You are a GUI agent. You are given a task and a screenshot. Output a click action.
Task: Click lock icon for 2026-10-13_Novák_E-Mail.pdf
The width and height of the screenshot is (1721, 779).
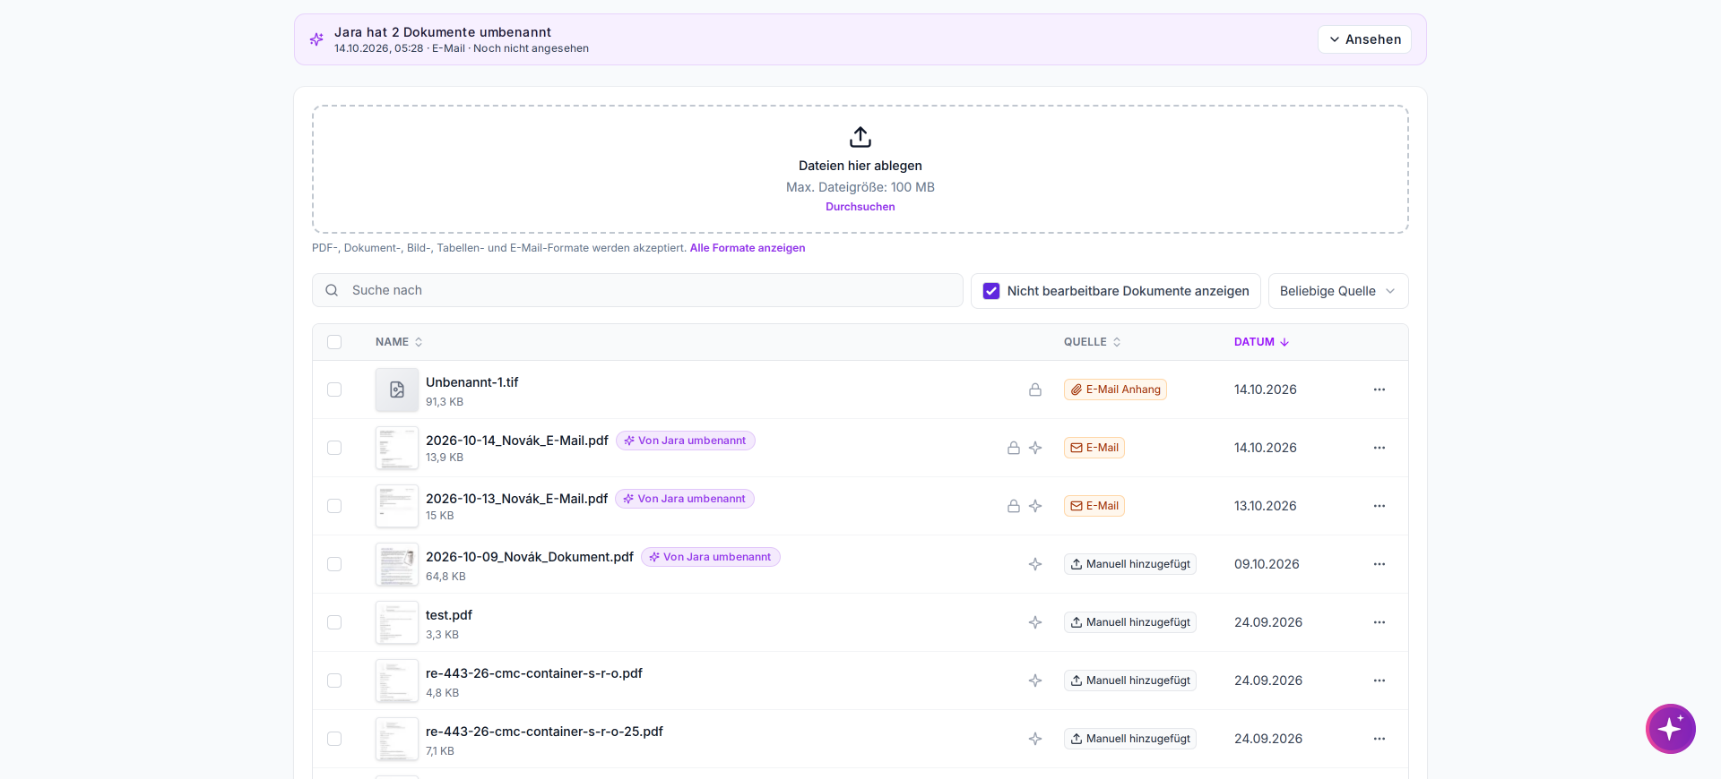point(1014,506)
